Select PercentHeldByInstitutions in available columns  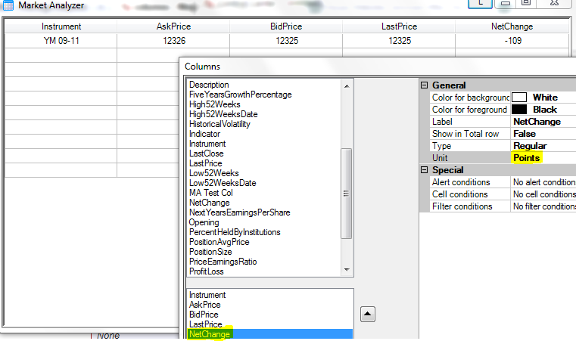coord(235,232)
